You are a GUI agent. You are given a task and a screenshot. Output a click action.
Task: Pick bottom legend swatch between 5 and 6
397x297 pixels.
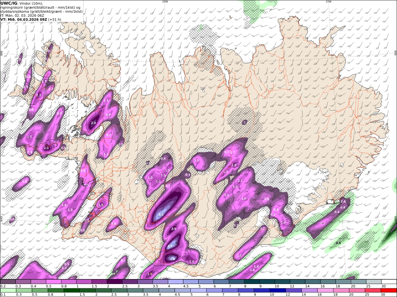coord(199,291)
